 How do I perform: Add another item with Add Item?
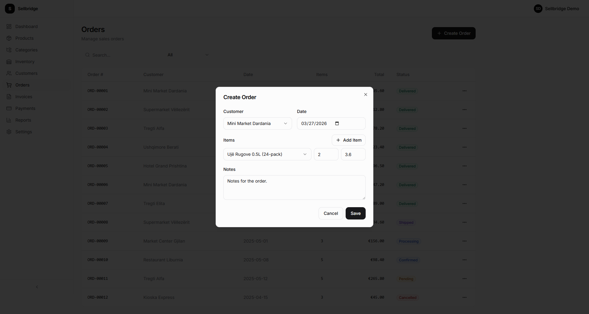348,140
